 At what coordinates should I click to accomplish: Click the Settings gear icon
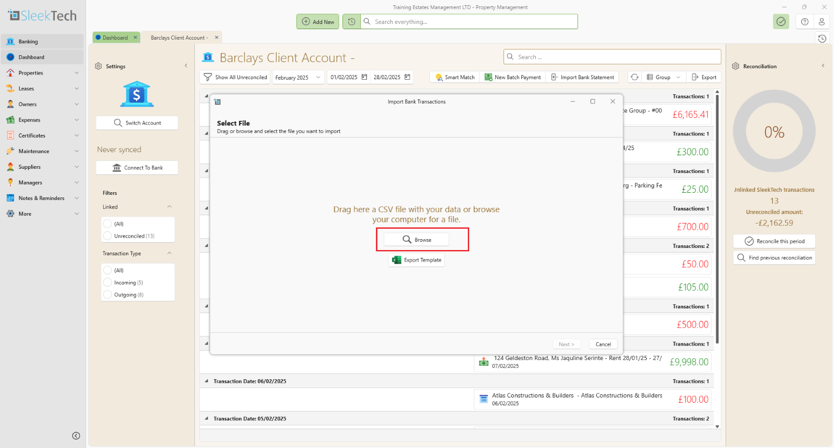pyautogui.click(x=99, y=66)
